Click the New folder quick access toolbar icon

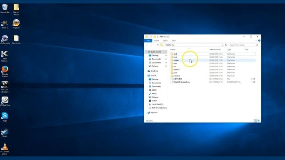[x=155, y=37]
